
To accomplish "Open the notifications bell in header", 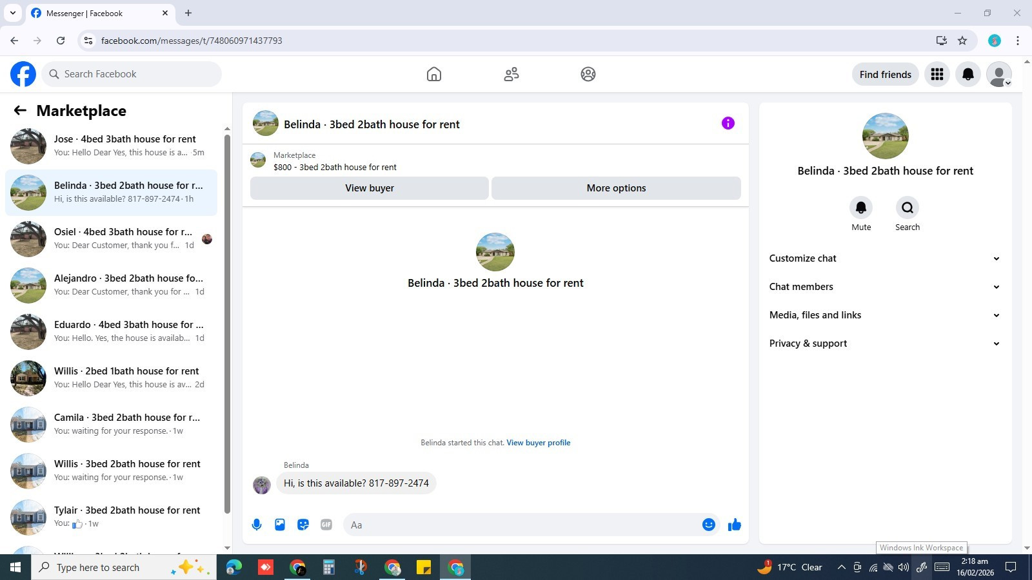I will 968,74.
